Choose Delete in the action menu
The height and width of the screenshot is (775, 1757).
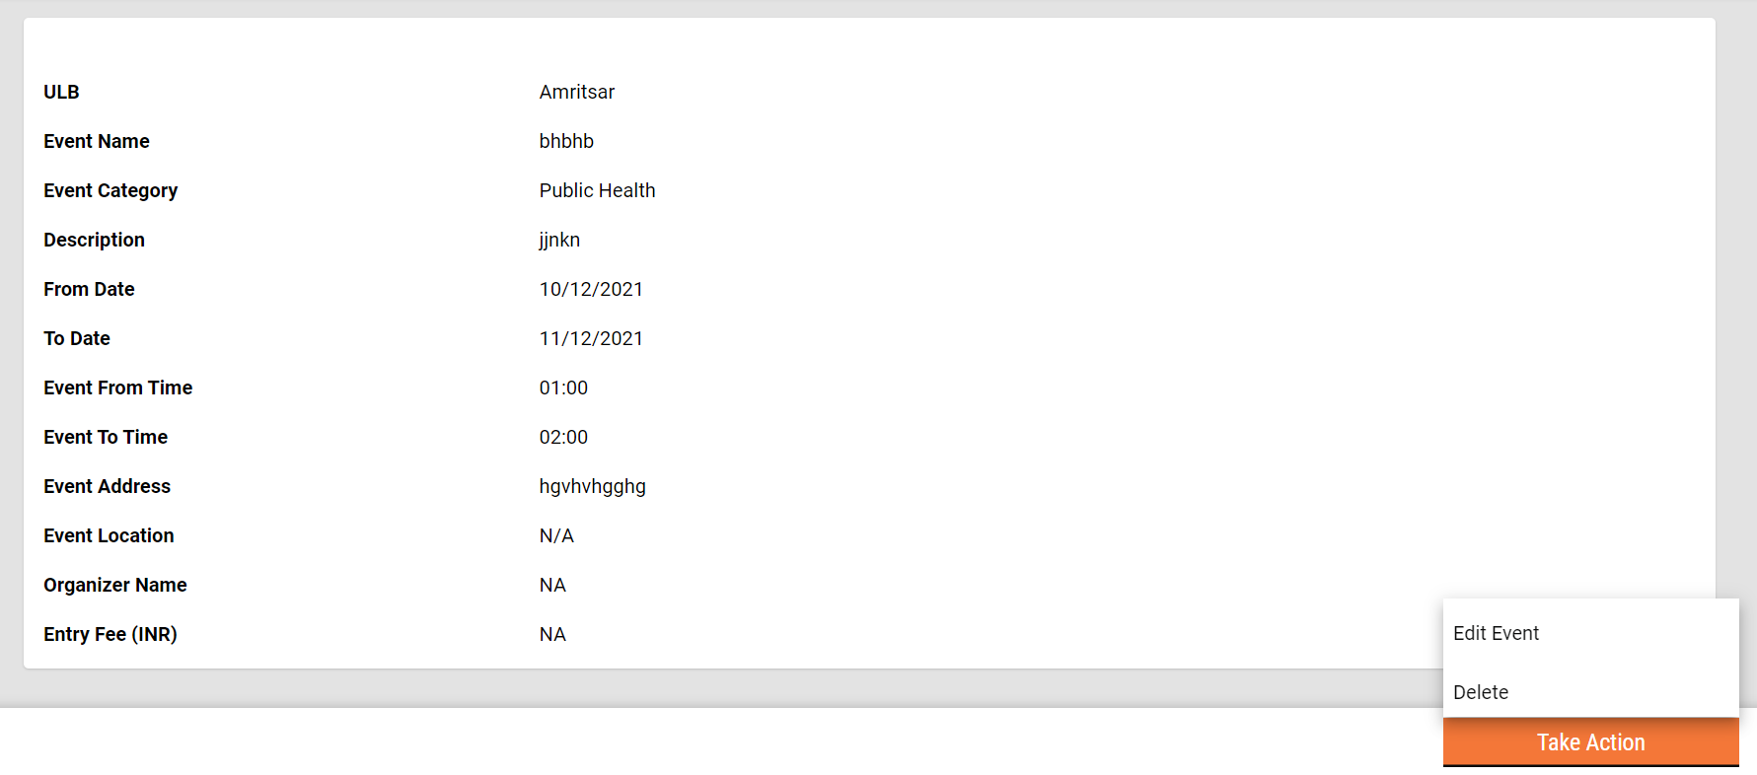(1481, 692)
